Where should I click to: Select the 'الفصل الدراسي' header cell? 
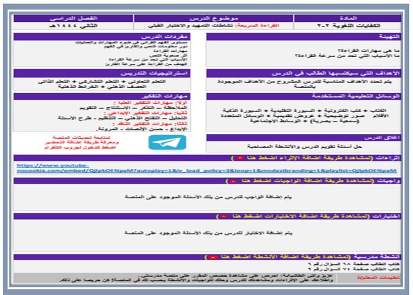73,18
